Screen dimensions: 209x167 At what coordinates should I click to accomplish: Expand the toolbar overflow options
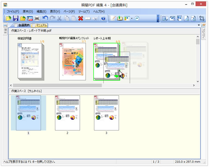tap(158, 18)
